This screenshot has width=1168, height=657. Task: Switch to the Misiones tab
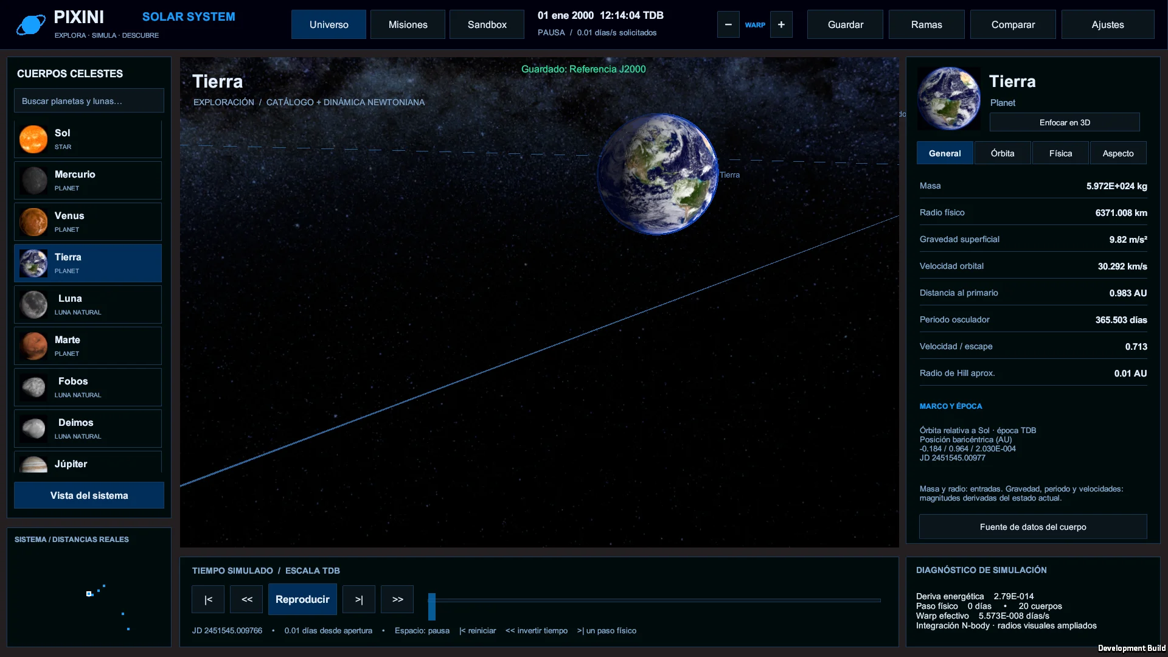coord(408,24)
